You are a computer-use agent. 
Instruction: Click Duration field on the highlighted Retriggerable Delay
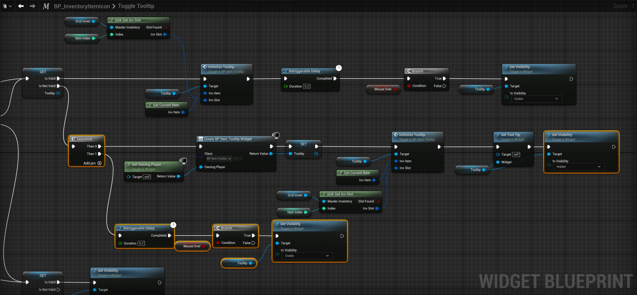click(x=141, y=244)
